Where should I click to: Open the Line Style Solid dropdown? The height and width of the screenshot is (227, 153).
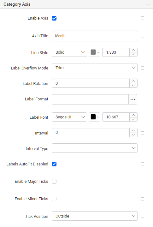click(69, 52)
